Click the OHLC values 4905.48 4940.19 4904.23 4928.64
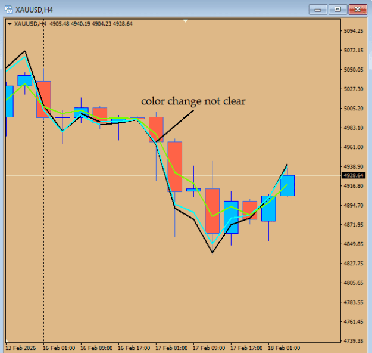 coord(91,24)
